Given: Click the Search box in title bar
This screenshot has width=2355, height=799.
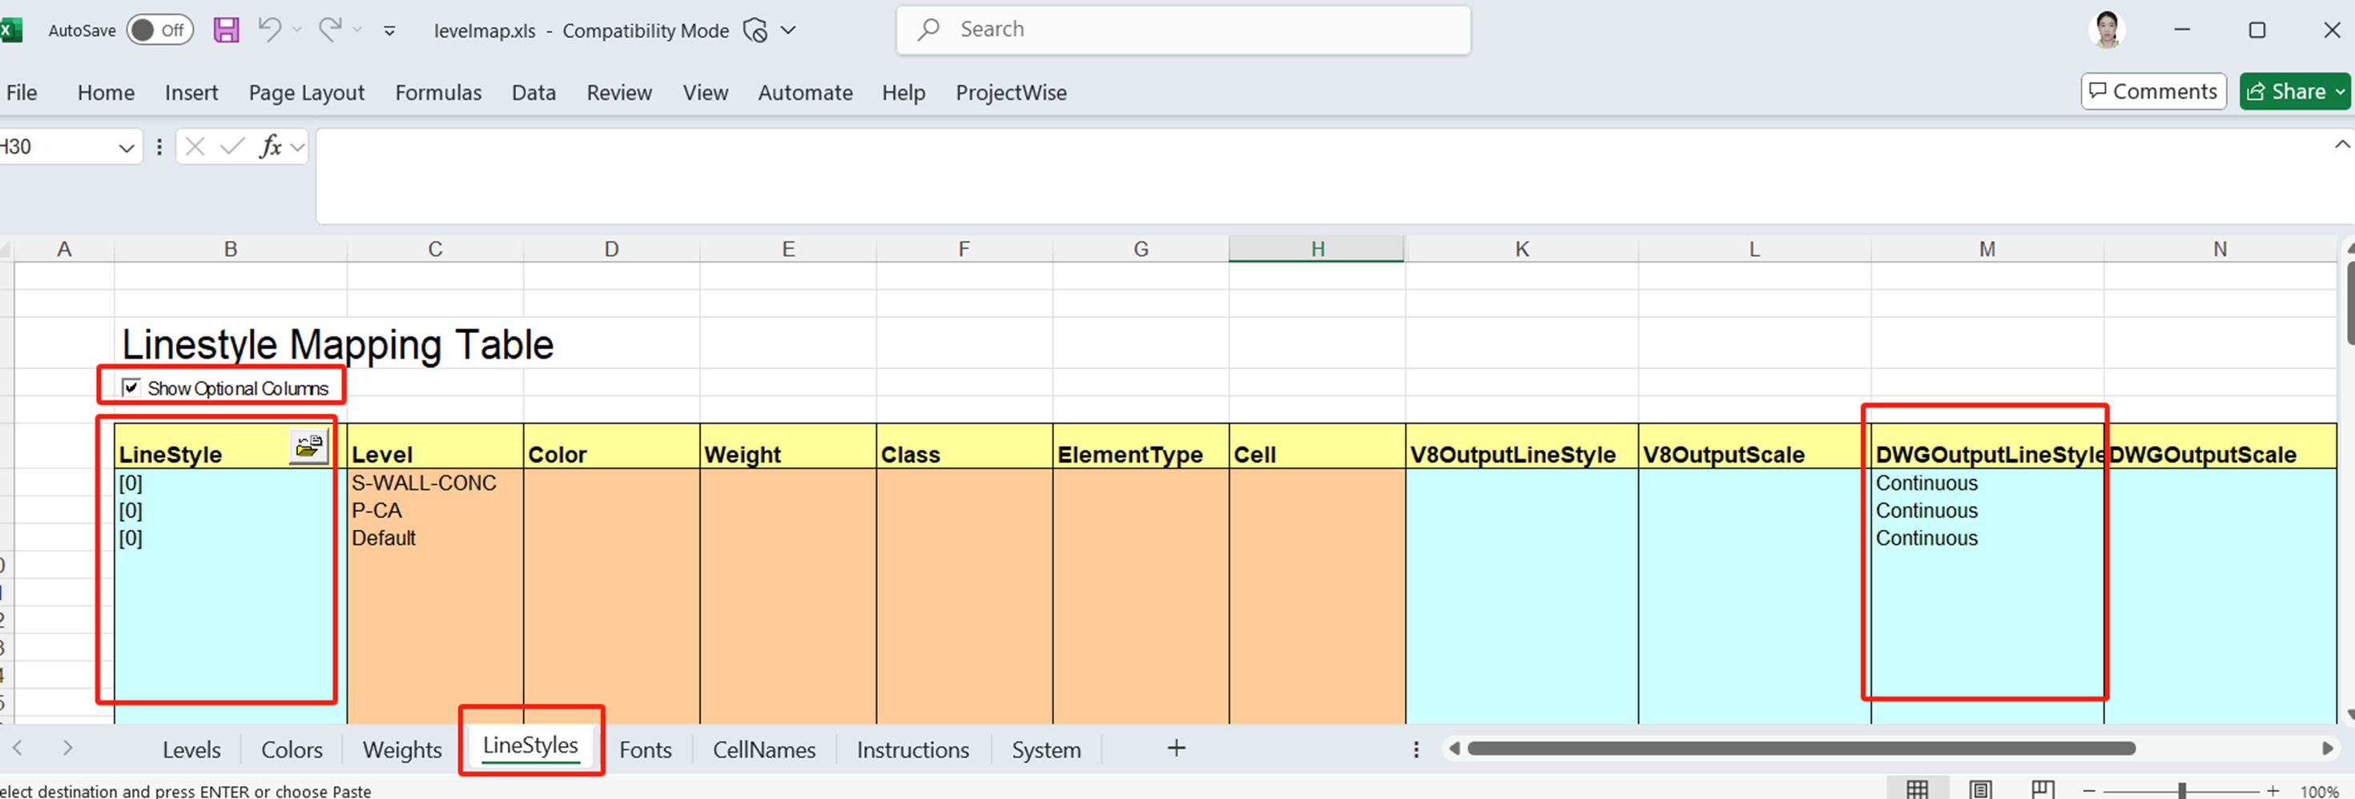Looking at the screenshot, I should pos(1183,30).
